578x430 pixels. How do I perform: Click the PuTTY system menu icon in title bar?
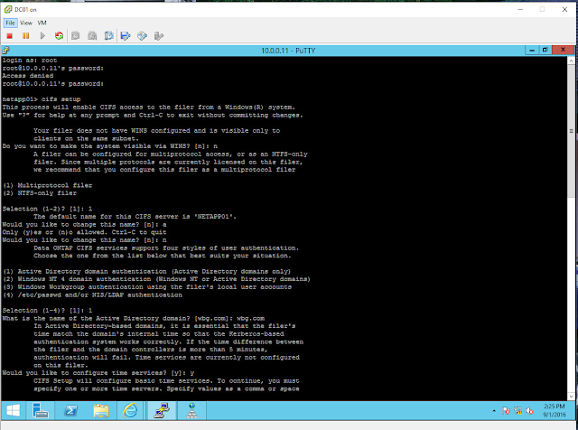(x=6, y=51)
